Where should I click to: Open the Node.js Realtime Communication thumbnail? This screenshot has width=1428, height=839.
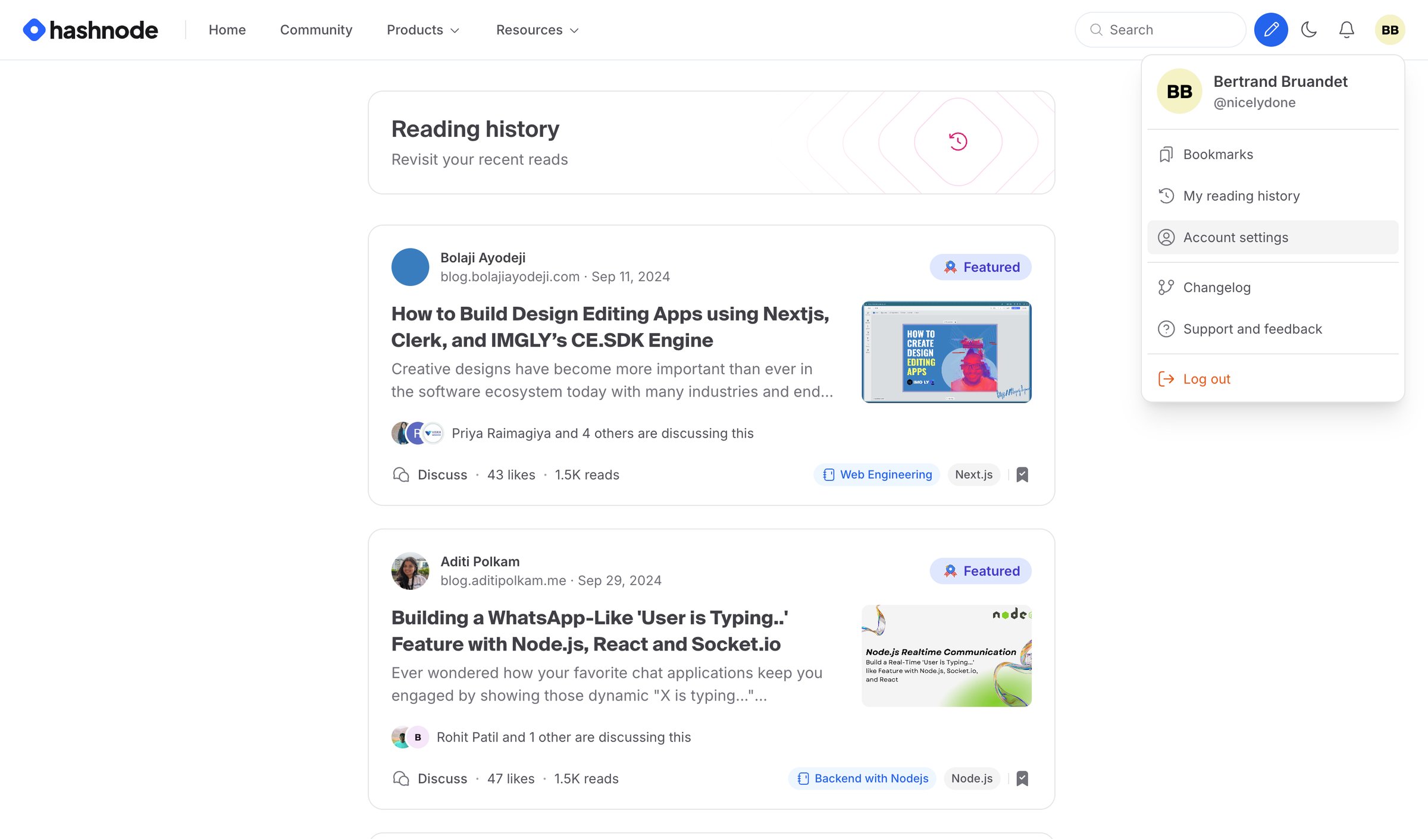click(947, 656)
